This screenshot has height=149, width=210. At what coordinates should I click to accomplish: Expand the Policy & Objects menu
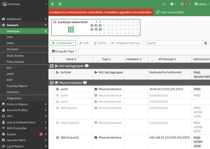coord(17,104)
